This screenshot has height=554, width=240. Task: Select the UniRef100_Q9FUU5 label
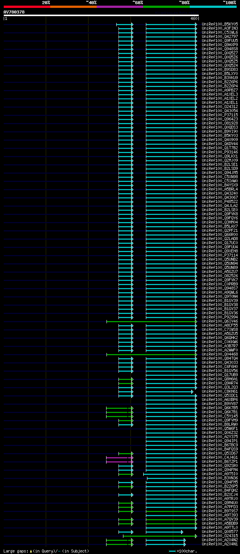pos(220,41)
